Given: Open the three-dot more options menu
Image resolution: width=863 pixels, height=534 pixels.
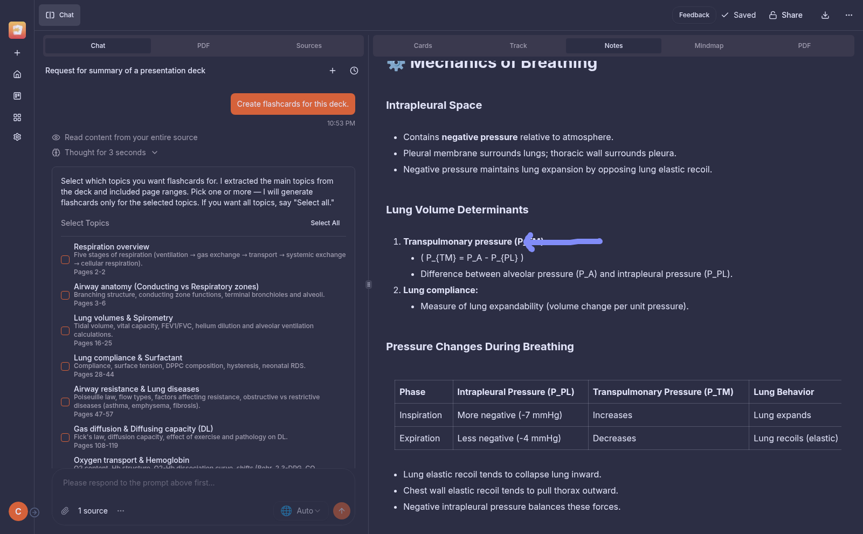Looking at the screenshot, I should click(848, 15).
